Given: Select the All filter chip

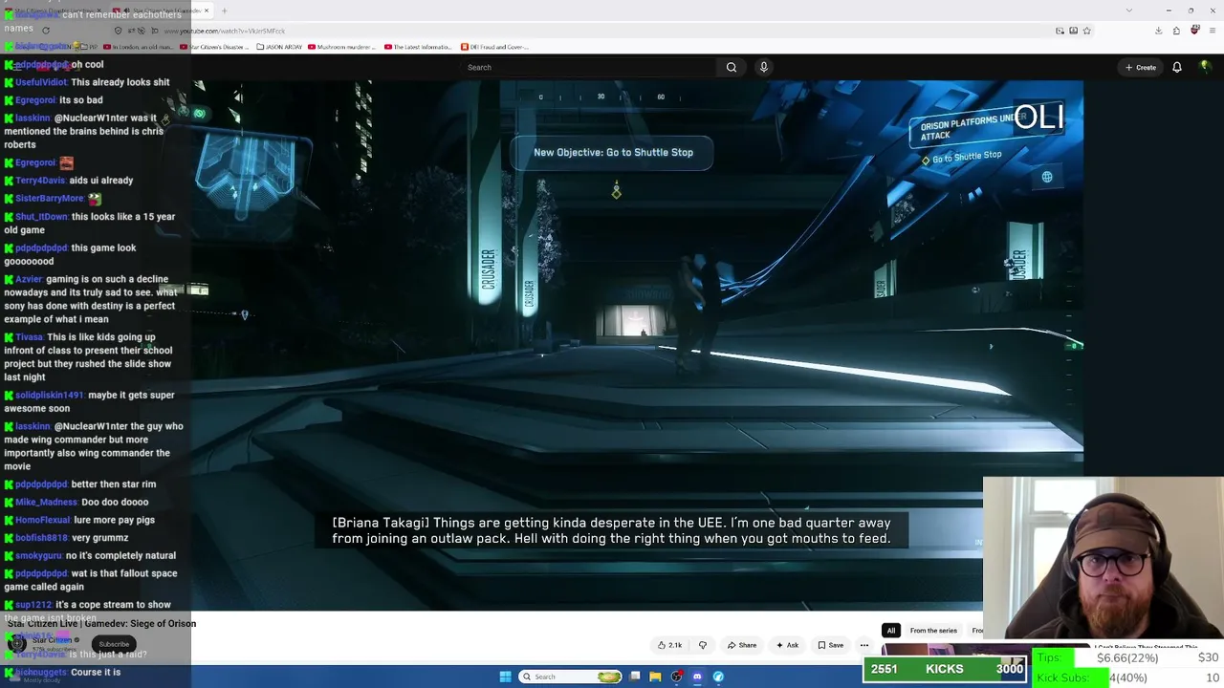Looking at the screenshot, I should click(890, 631).
